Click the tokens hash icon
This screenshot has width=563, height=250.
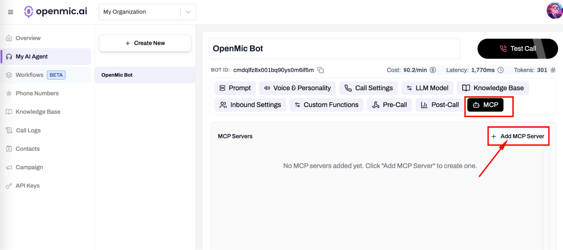[553, 70]
